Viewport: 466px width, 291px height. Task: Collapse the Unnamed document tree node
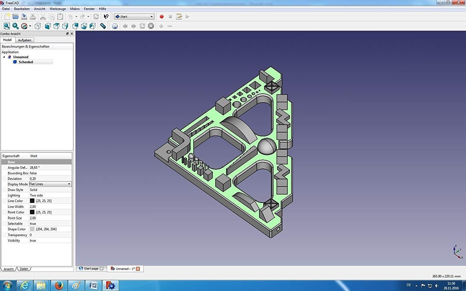click(x=4, y=57)
